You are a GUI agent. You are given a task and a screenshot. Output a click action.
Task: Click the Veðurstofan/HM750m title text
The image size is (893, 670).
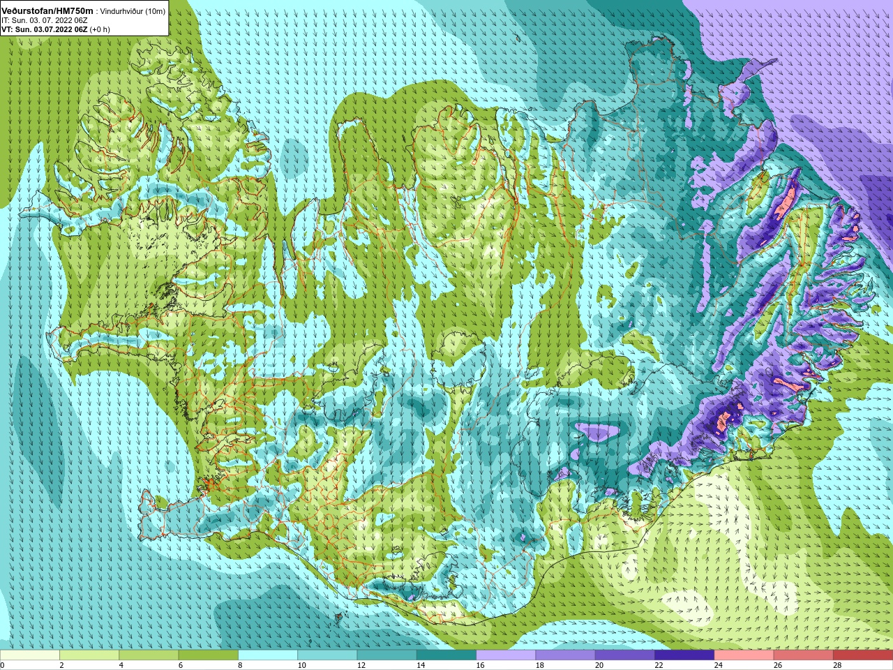point(47,11)
